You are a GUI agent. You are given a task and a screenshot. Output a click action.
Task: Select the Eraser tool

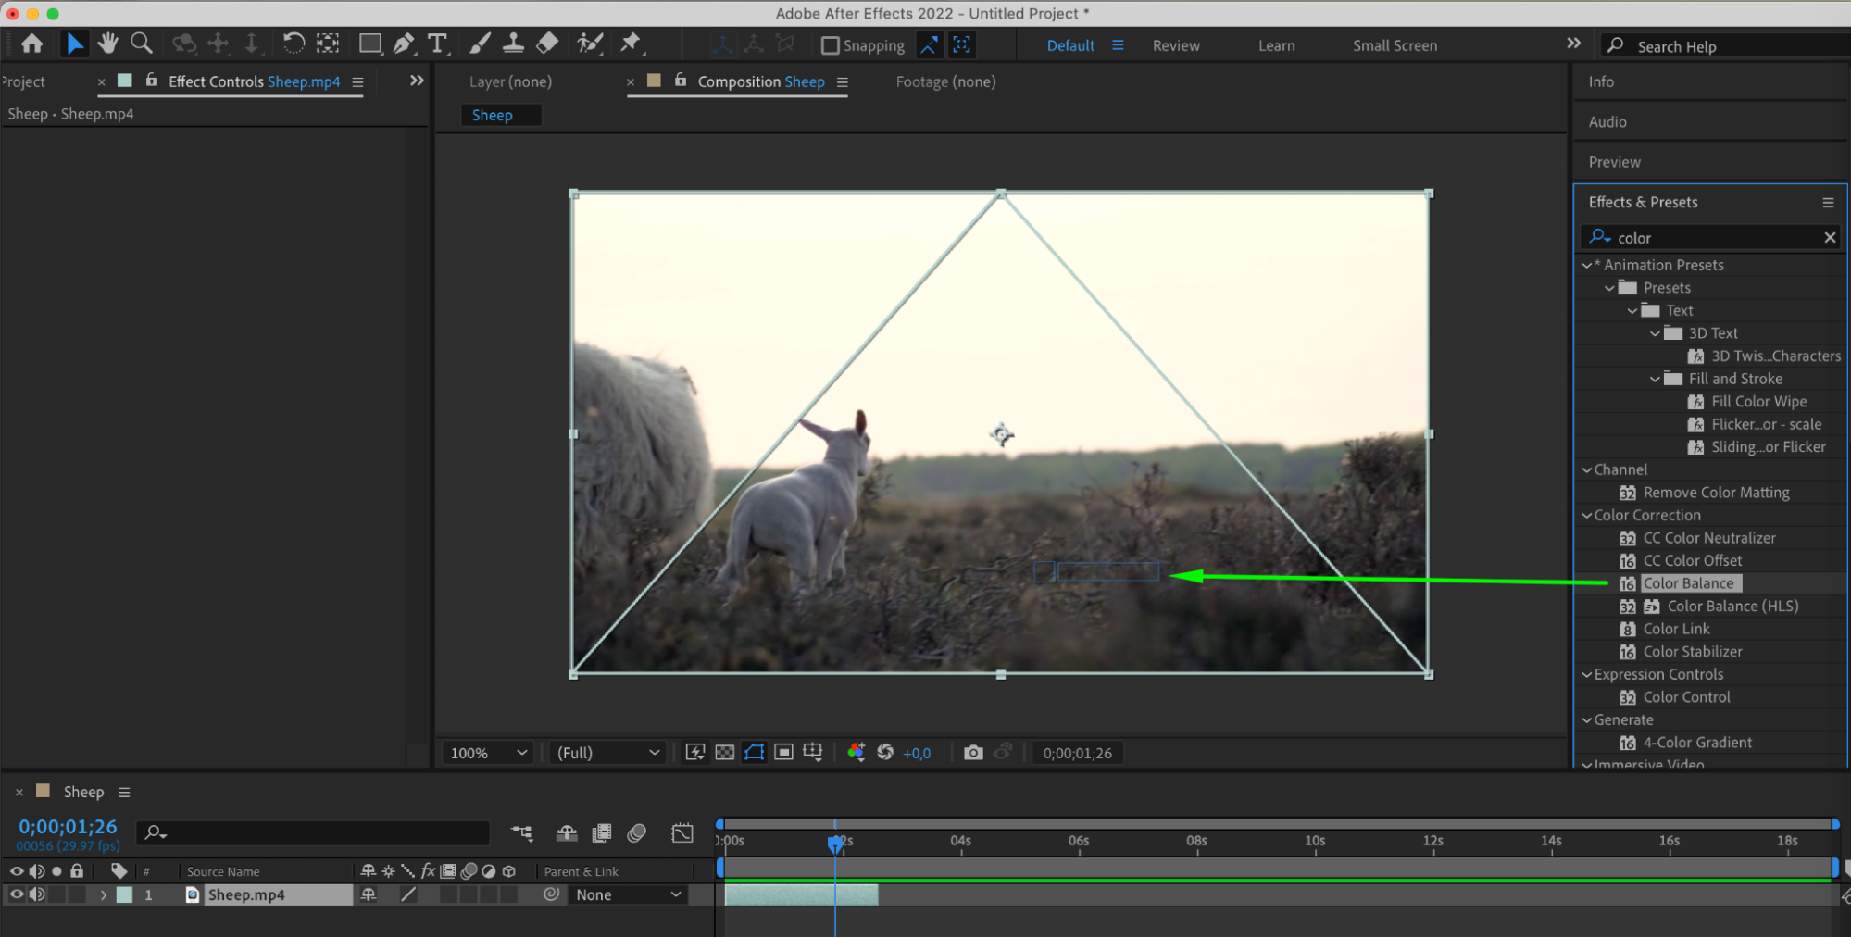coord(547,44)
